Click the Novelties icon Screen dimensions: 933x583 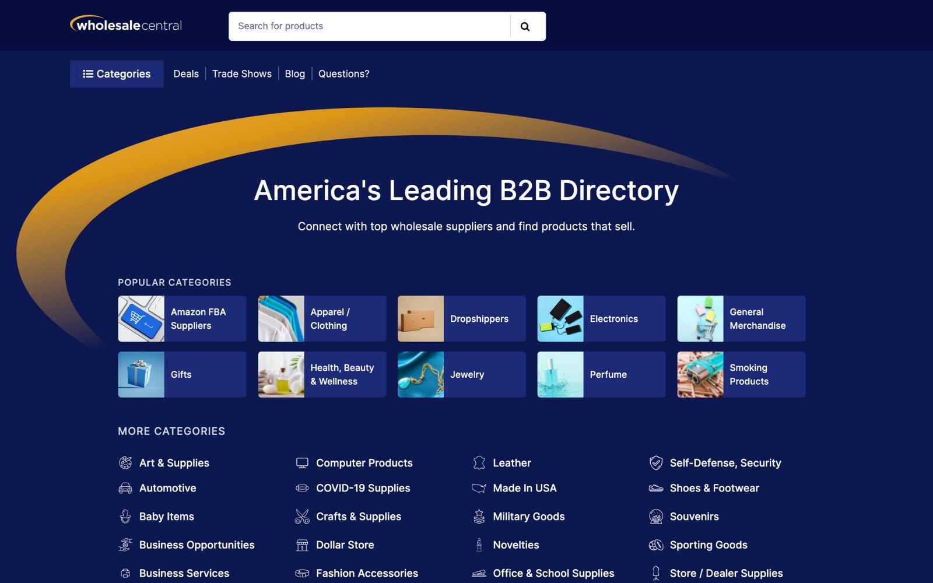(x=479, y=545)
